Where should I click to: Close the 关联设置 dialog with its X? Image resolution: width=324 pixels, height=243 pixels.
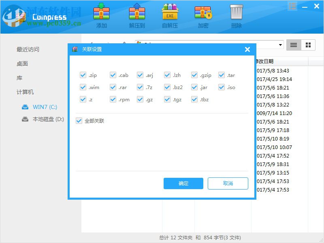pos(247,49)
